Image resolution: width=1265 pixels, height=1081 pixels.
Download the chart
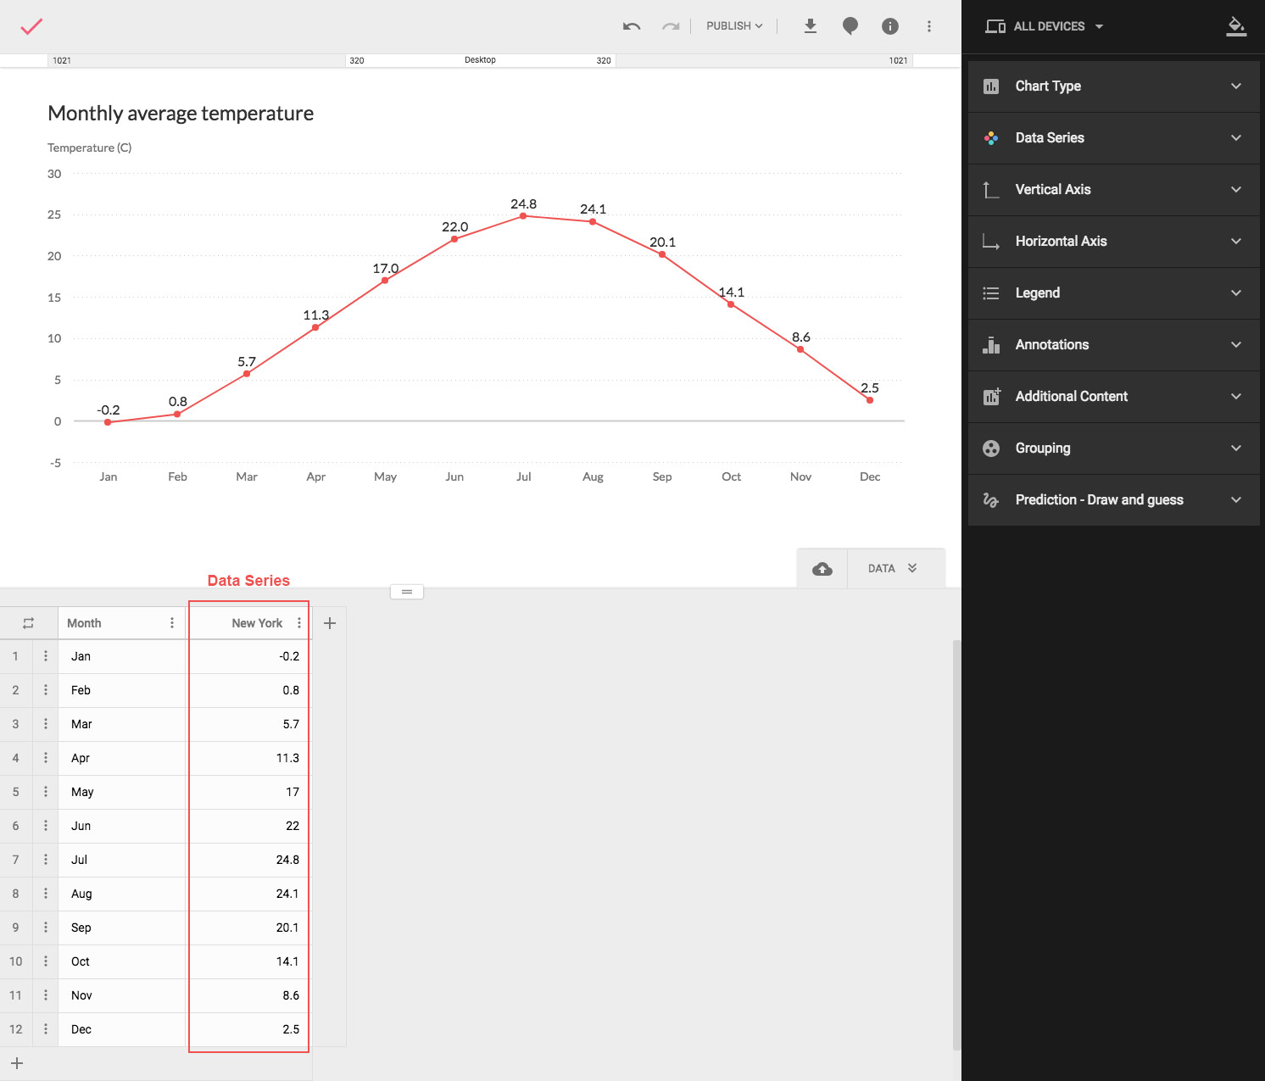click(x=811, y=26)
